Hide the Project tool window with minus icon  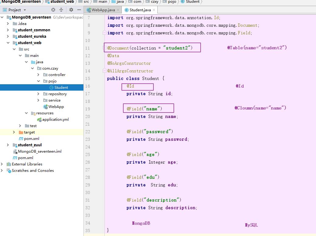[x=79, y=10]
